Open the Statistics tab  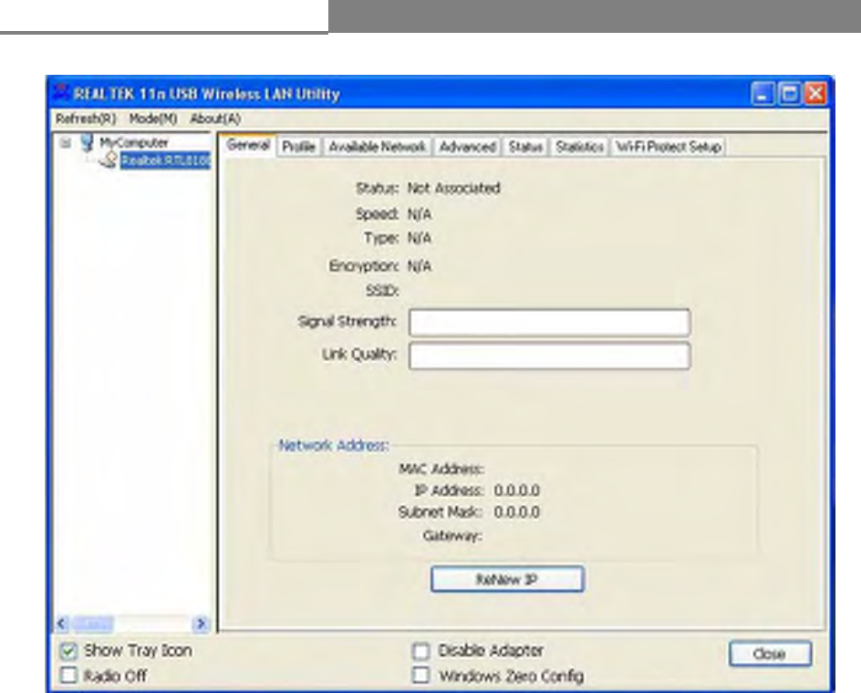coord(579,147)
